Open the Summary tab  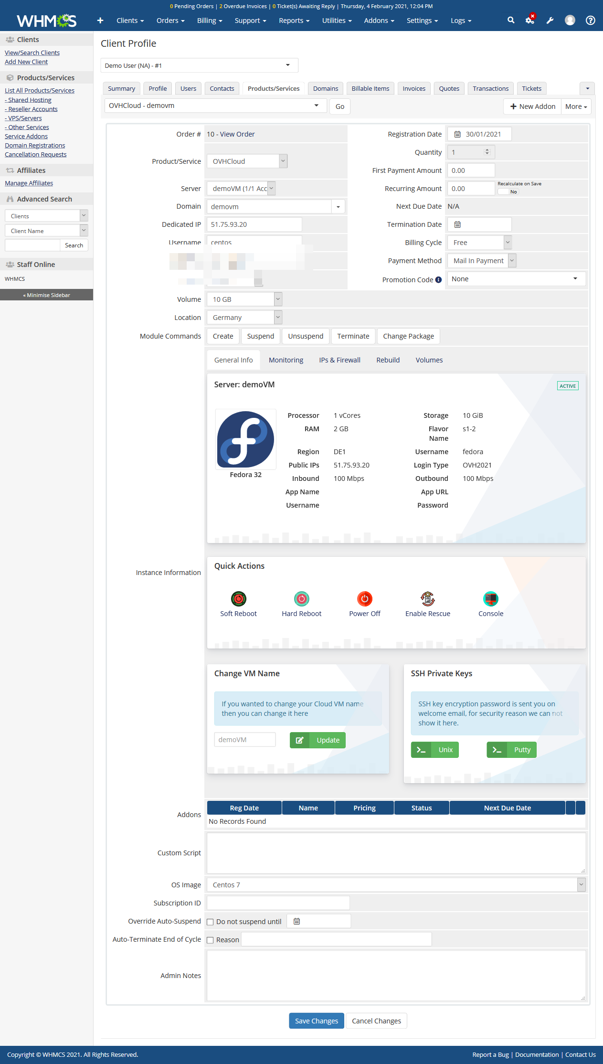point(121,88)
